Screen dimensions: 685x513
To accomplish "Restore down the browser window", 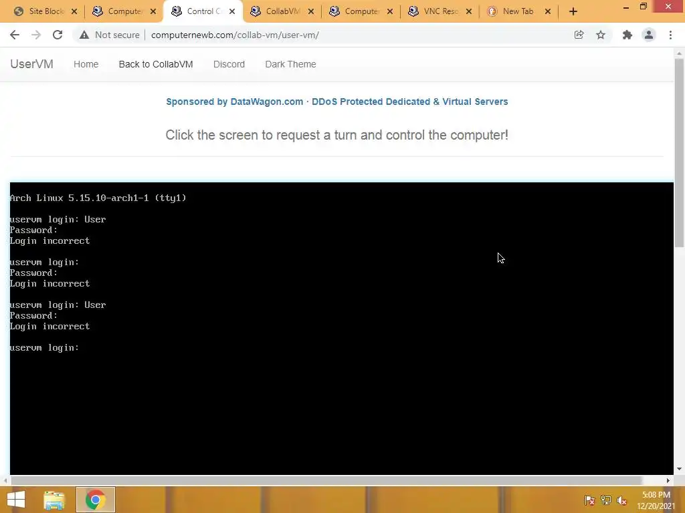I will 643,7.
